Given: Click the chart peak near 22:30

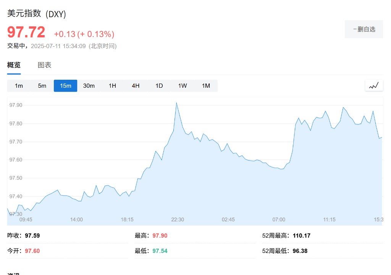Looking at the screenshot, I should click(176, 103).
